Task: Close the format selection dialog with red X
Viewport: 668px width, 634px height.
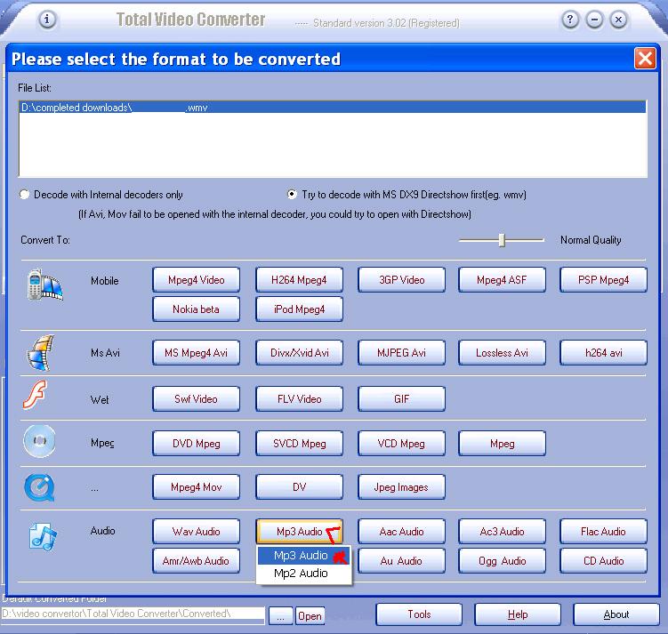Action: tap(645, 59)
